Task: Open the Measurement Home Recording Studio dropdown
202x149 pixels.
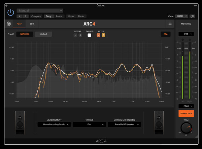Action: pyautogui.click(x=54, y=124)
